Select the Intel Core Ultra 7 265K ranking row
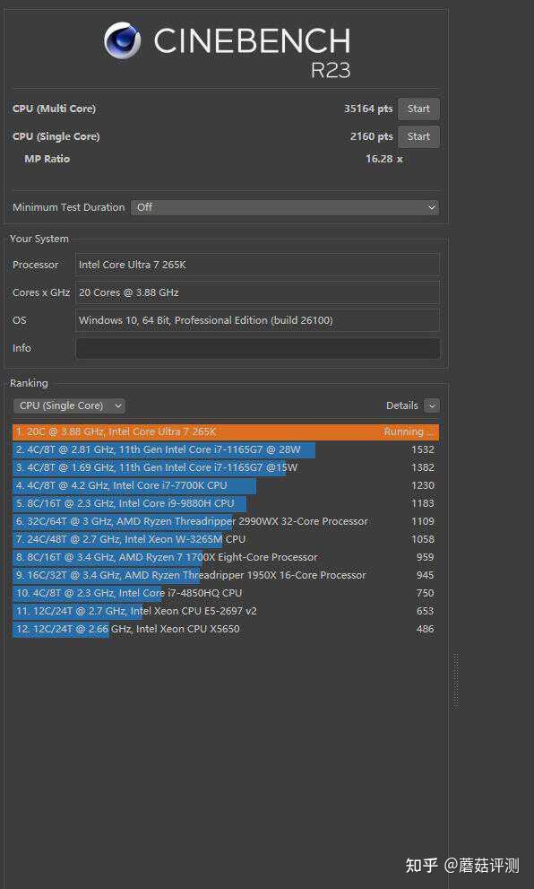This screenshot has width=534, height=889. (226, 432)
